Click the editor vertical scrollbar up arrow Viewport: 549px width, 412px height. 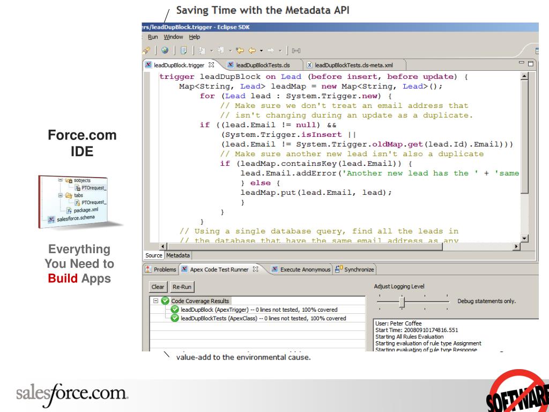tap(524, 76)
